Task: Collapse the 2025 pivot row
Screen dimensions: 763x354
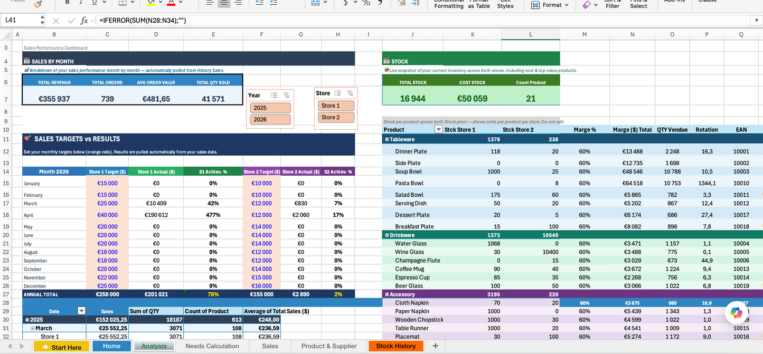Action: [27, 320]
